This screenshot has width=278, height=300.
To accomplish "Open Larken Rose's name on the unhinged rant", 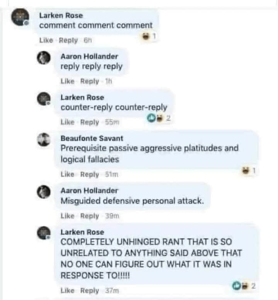I will [82, 232].
